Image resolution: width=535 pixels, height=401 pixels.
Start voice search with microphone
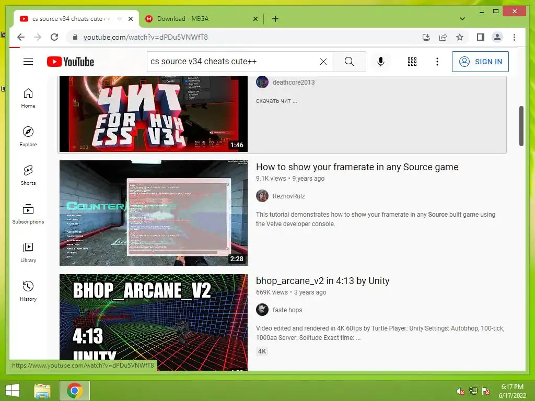[x=381, y=62]
